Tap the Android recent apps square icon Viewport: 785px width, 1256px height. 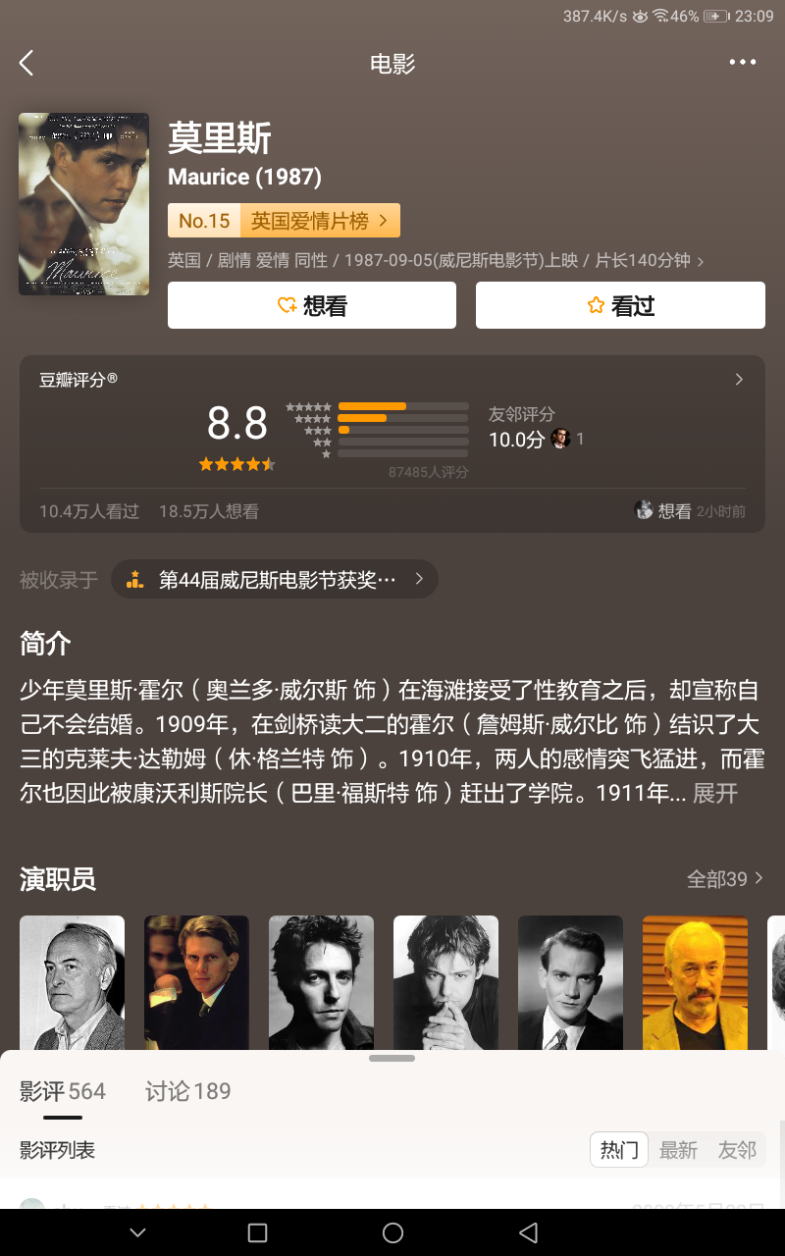pyautogui.click(x=257, y=1232)
